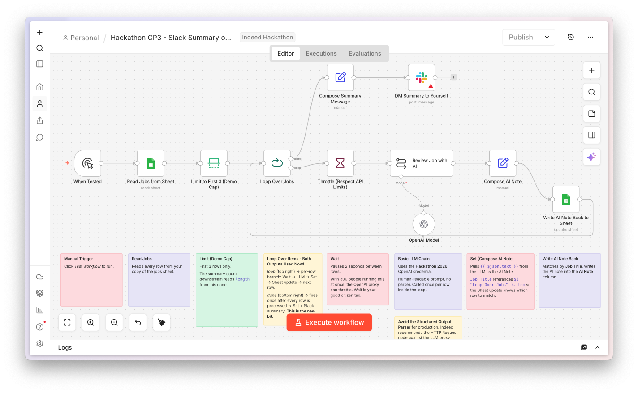Select the Manual Trigger sticky note
This screenshot has height=393, width=638.
point(91,280)
